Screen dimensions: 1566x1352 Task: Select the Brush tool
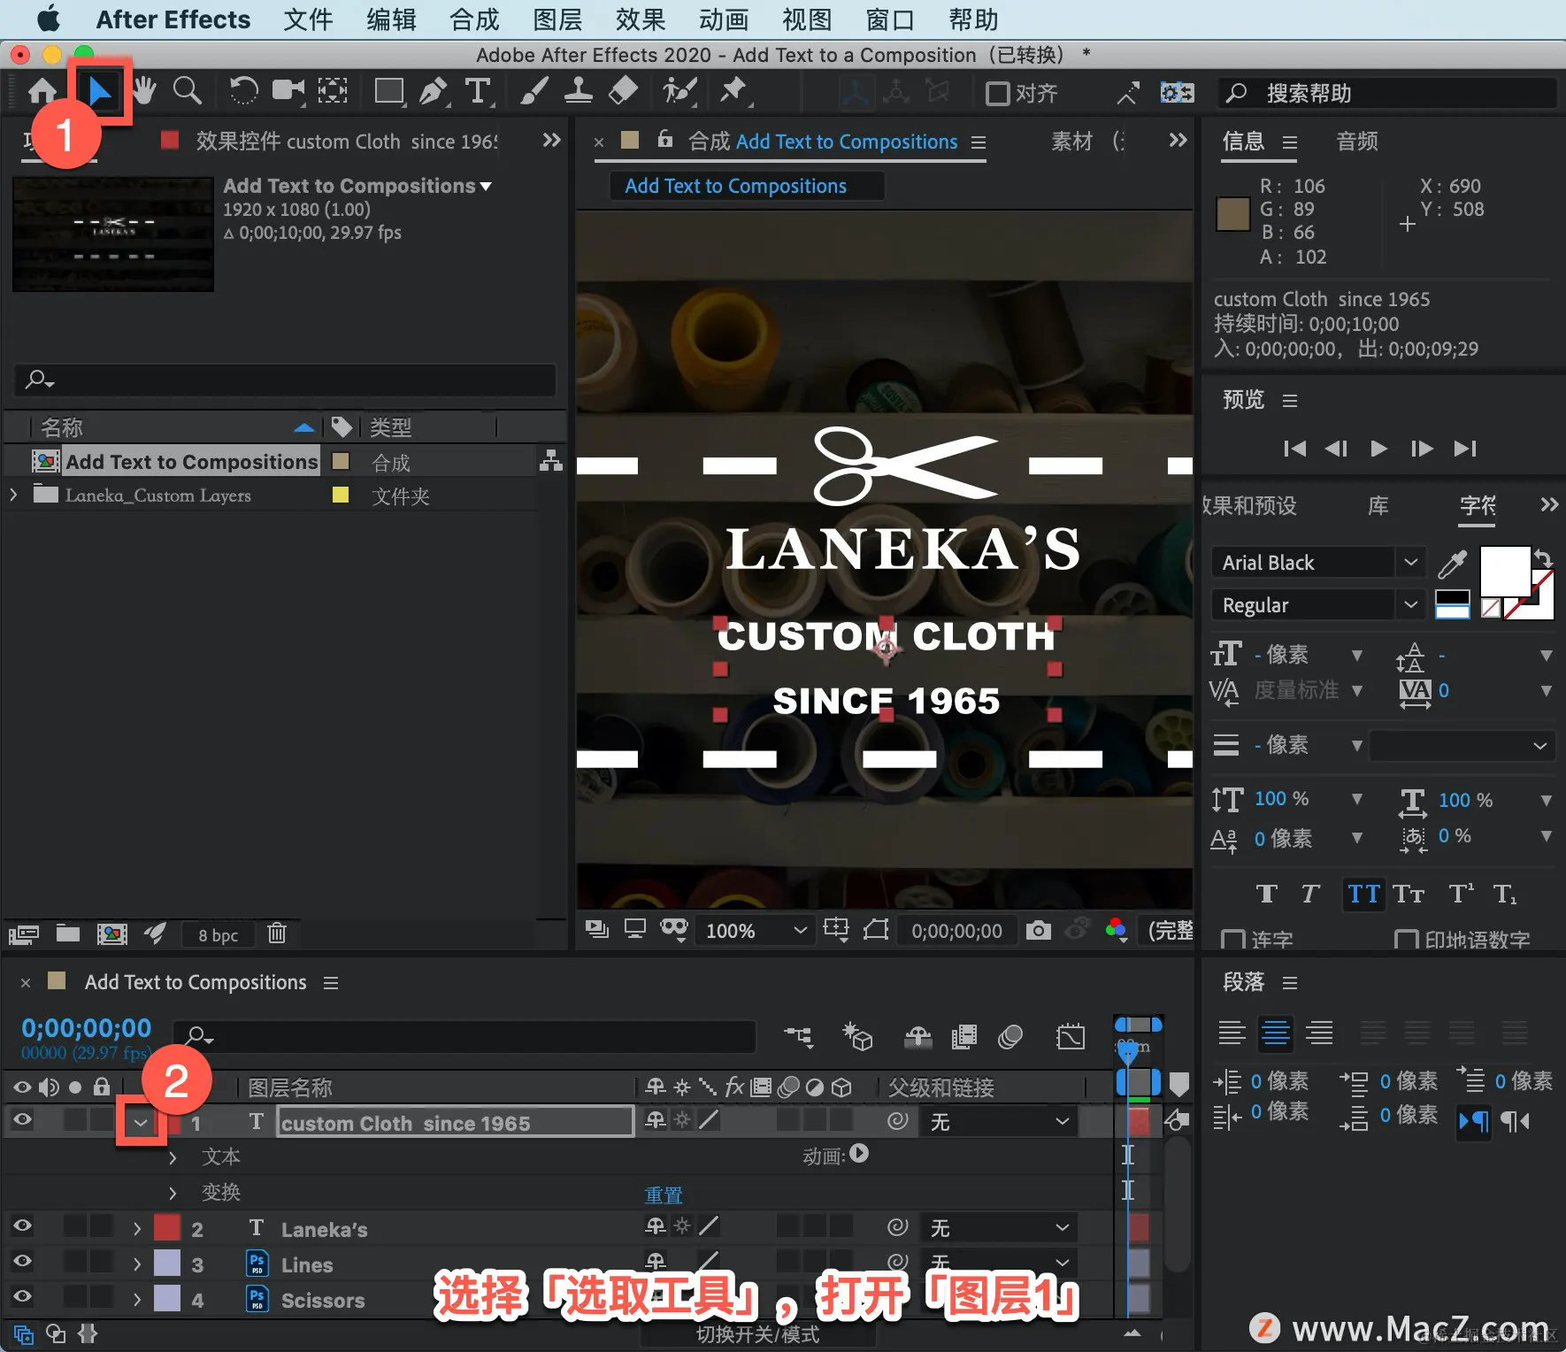pos(534,91)
